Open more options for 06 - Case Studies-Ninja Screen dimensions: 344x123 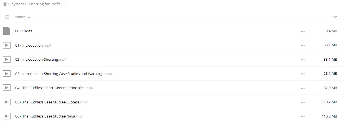pyautogui.click(x=302, y=116)
